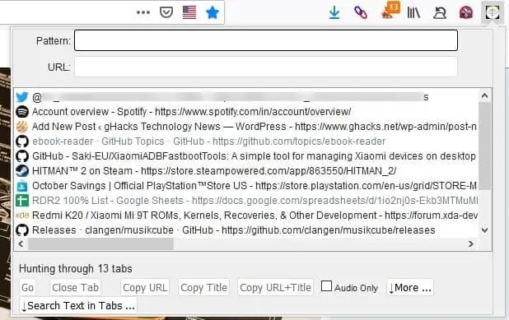Open the Downloads arrow icon

pos(334,13)
